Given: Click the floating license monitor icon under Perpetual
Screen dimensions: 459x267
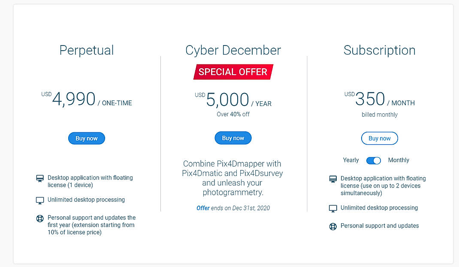Looking at the screenshot, I should pos(40,178).
